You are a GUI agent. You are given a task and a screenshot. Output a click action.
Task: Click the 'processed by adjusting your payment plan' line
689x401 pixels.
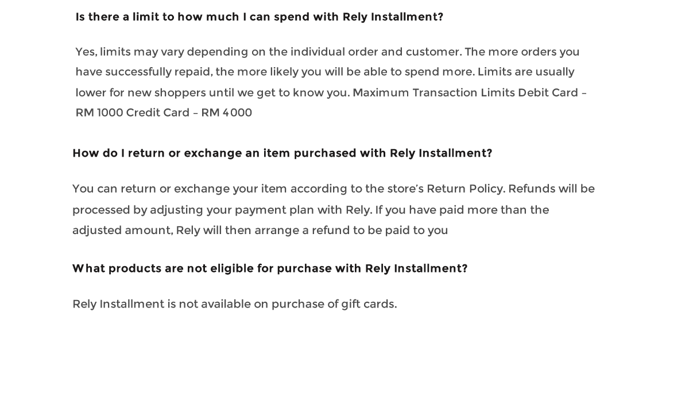point(311,211)
